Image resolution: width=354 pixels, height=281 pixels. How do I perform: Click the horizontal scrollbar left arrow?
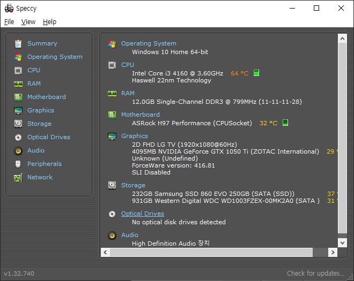pos(106,253)
